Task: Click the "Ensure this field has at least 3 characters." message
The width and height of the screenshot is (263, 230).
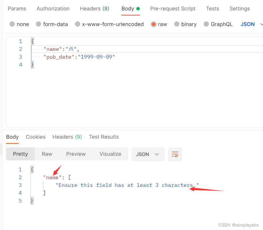Action: point(127,185)
